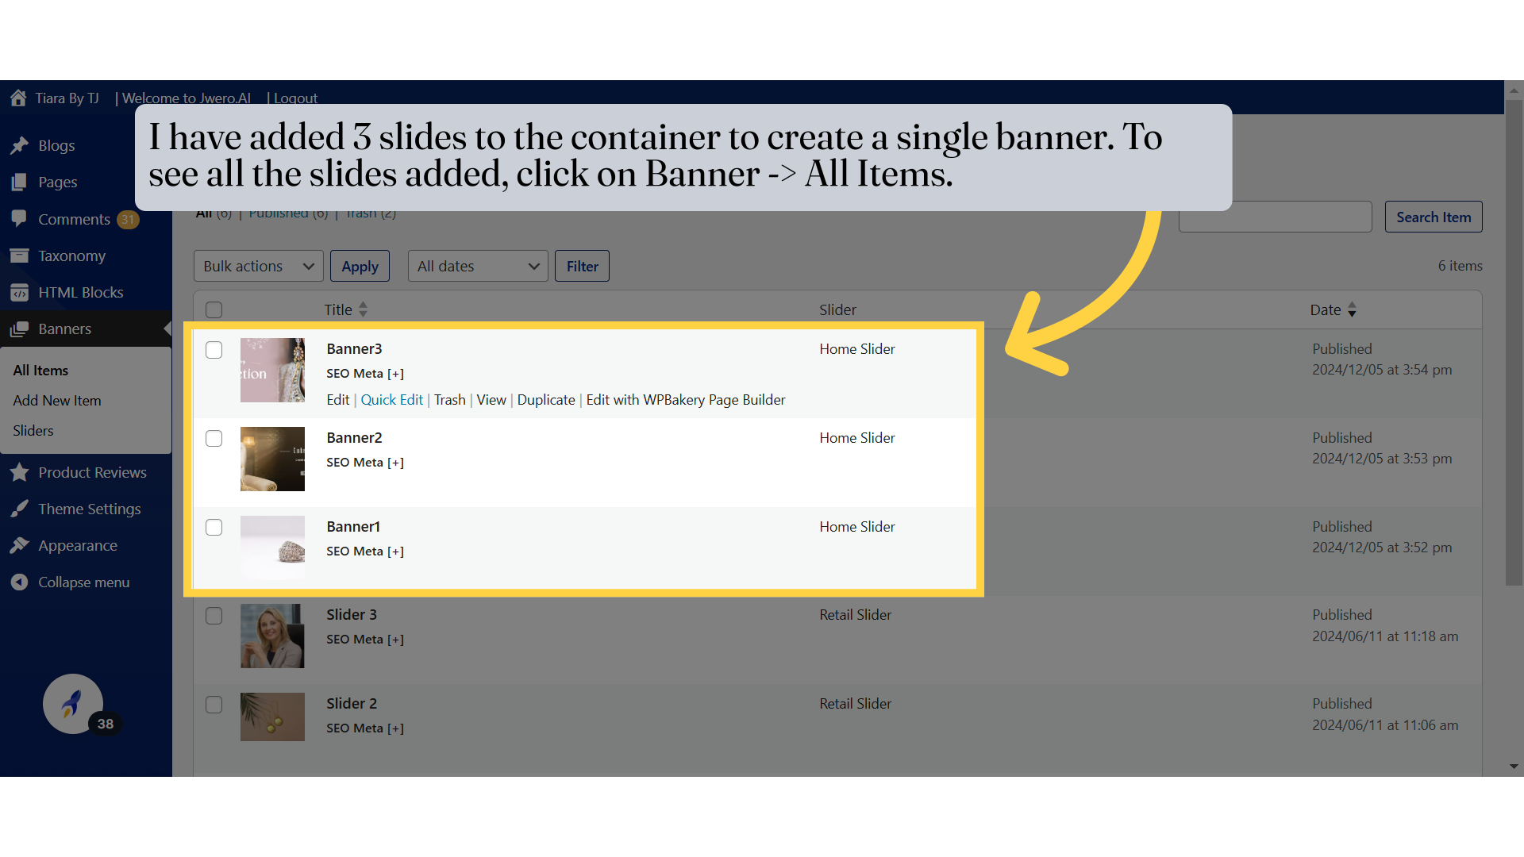
Task: View Comments with 31 pending
Action: pos(75,219)
